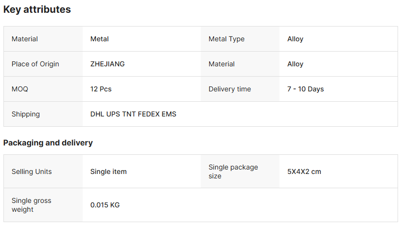Image resolution: width=402 pixels, height=229 pixels.
Task: Click the 0.015 KG weight value
Action: click(105, 205)
